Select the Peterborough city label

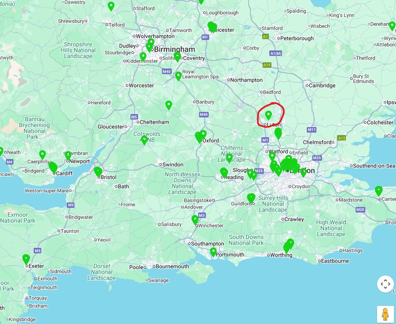pos(297,38)
